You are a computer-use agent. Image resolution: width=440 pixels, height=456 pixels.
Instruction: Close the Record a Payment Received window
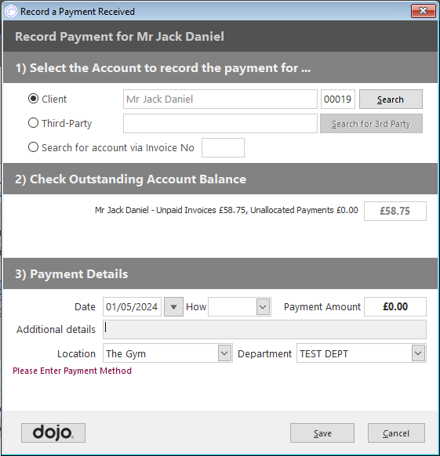coord(423,11)
